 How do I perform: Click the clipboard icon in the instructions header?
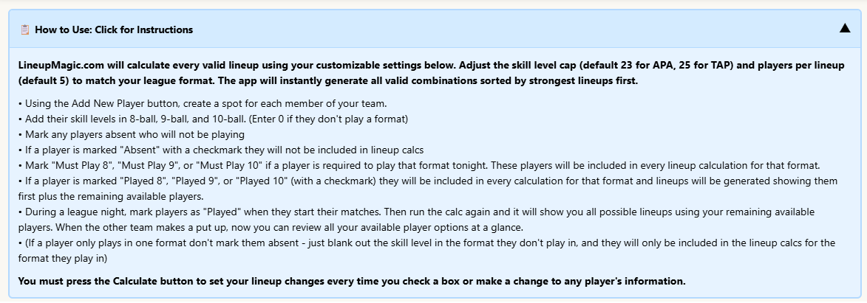[x=25, y=29]
